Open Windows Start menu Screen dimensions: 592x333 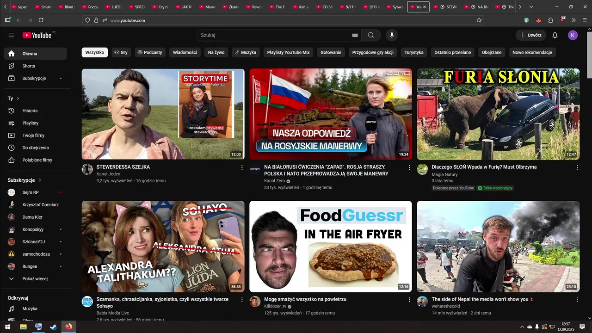(7, 327)
